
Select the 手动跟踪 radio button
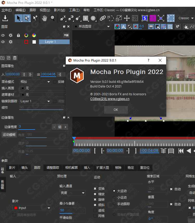click(114, 204)
